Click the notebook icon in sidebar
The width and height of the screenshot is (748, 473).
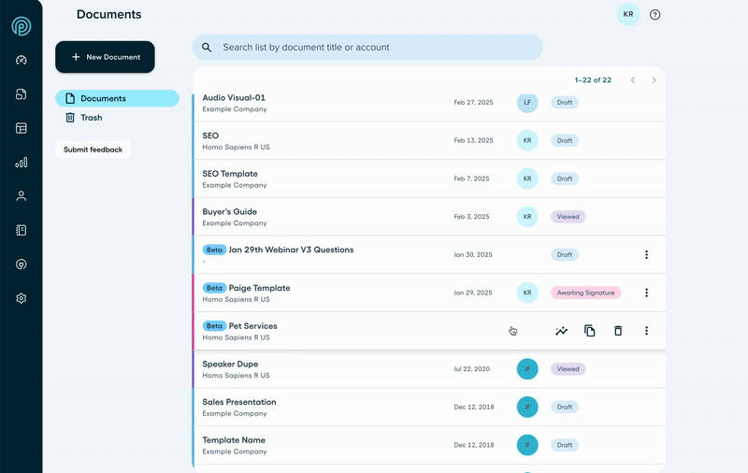(21, 230)
